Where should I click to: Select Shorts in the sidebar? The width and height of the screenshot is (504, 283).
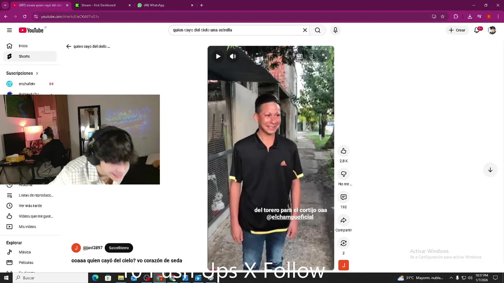30,56
